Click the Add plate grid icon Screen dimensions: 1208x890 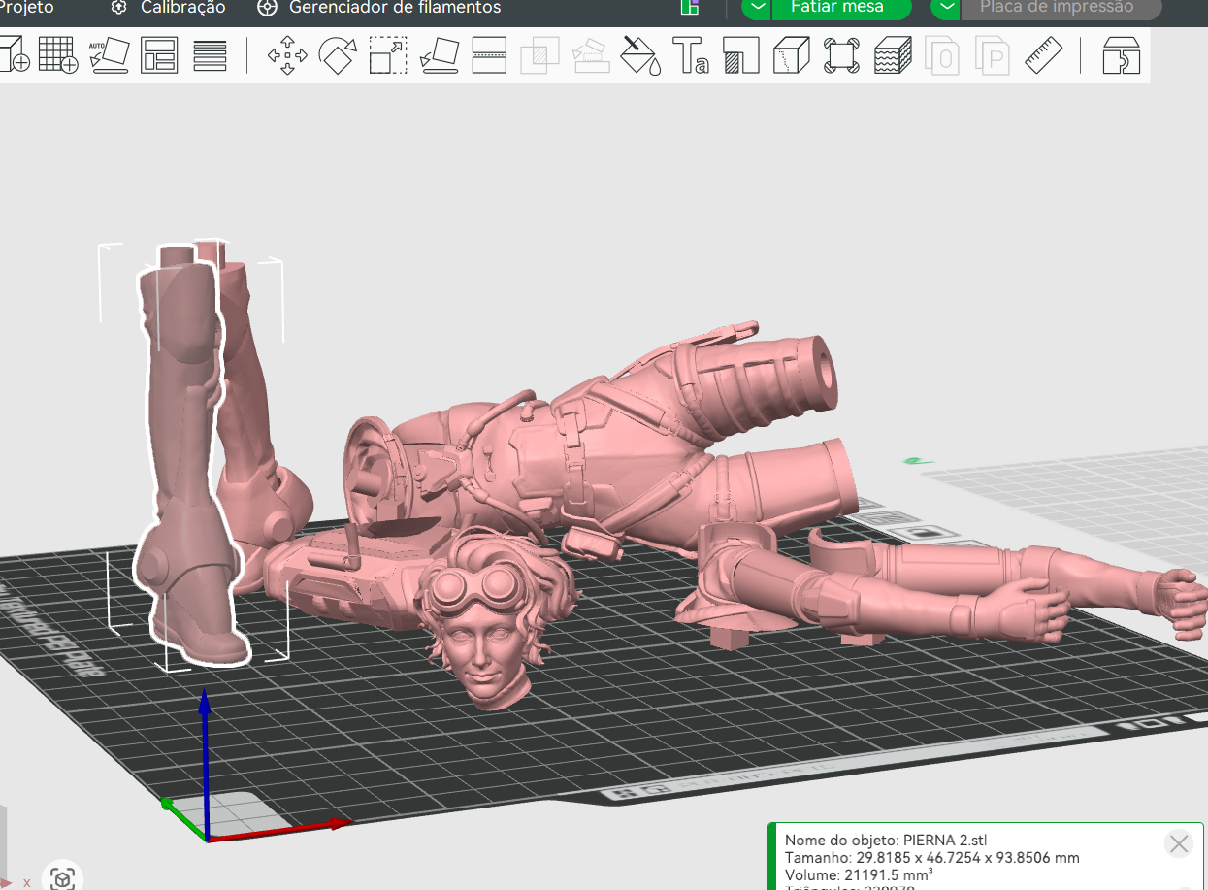coord(57,55)
